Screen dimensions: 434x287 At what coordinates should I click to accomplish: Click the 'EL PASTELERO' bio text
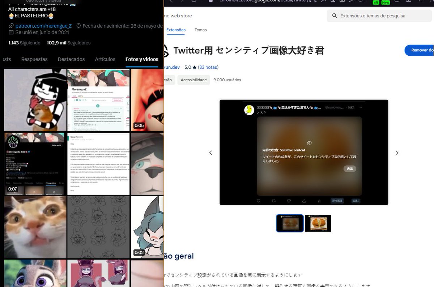[31, 16]
